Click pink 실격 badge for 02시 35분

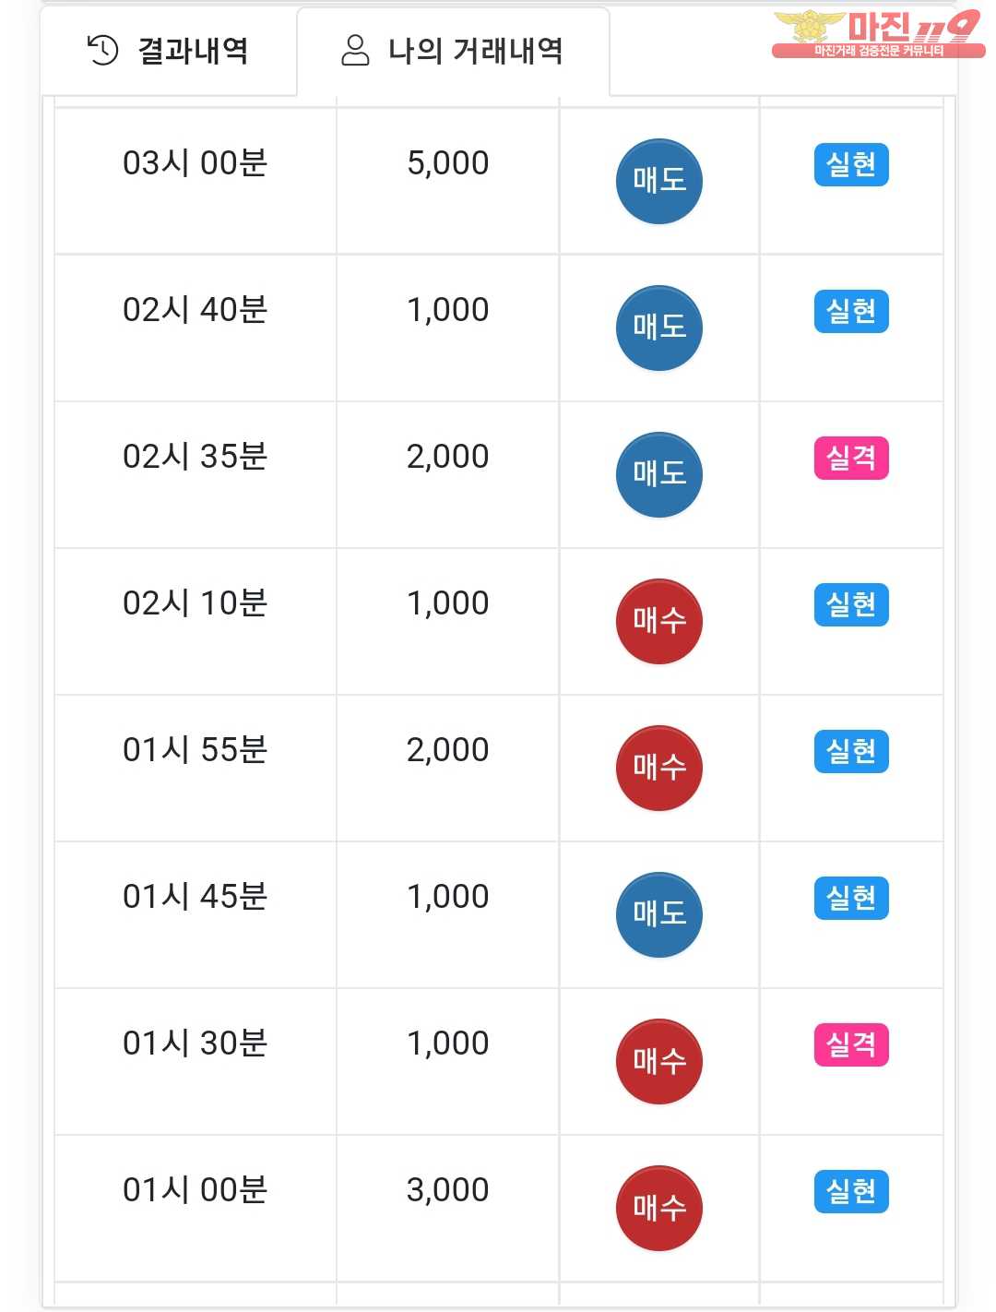(850, 459)
